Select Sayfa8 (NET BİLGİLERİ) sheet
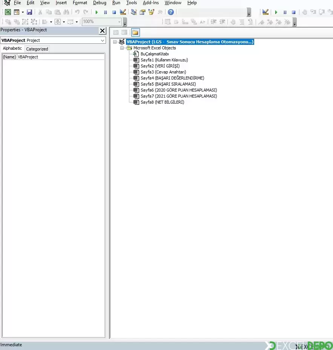333x350 pixels. click(162, 102)
